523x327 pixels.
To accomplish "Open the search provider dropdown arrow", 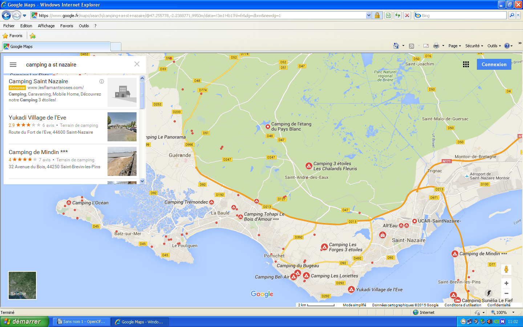I will coord(518,15).
